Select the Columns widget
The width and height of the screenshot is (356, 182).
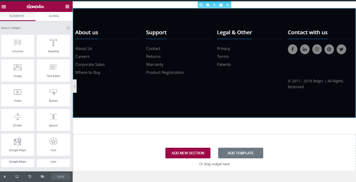coord(17,46)
